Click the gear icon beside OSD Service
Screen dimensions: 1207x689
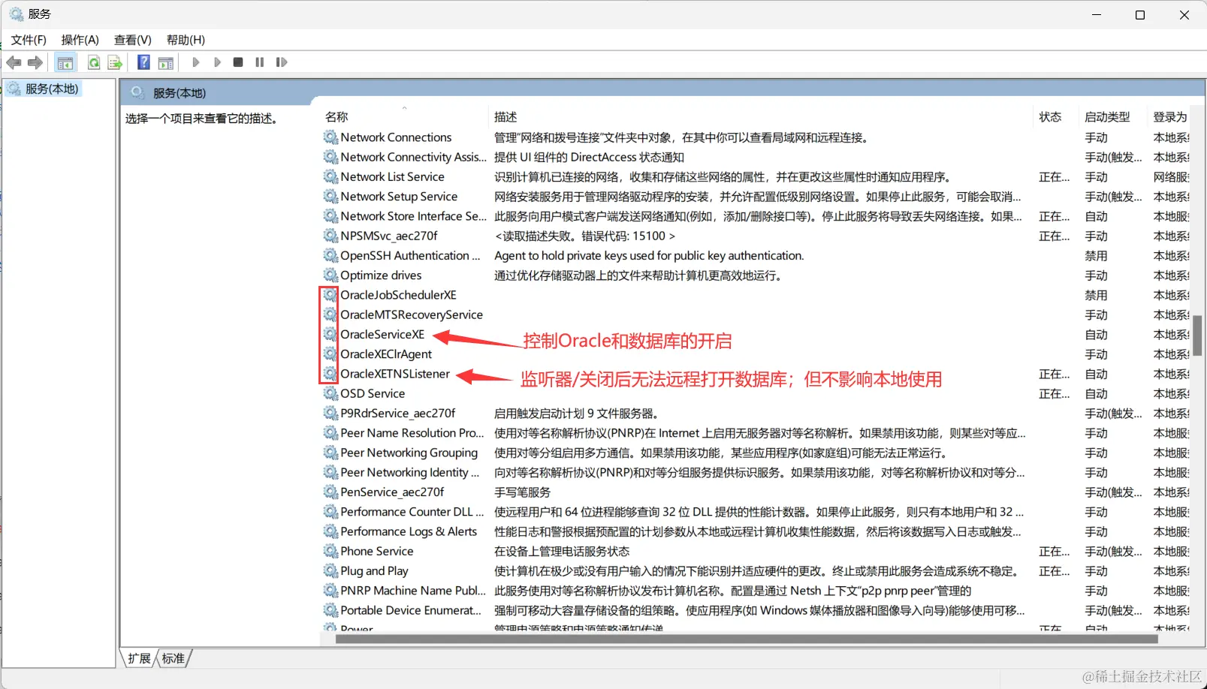click(330, 393)
